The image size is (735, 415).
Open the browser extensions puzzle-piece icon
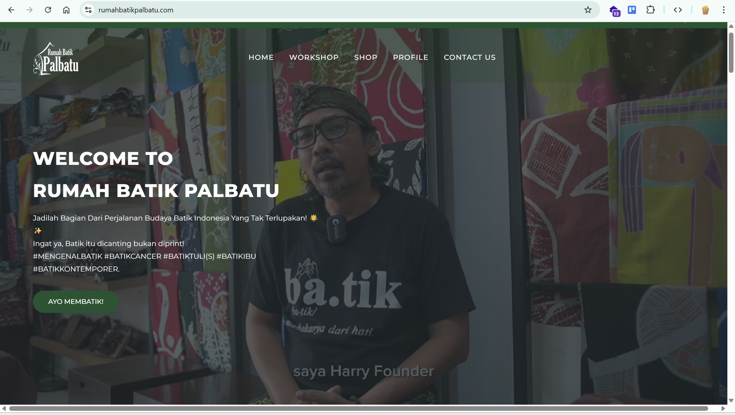(x=651, y=10)
